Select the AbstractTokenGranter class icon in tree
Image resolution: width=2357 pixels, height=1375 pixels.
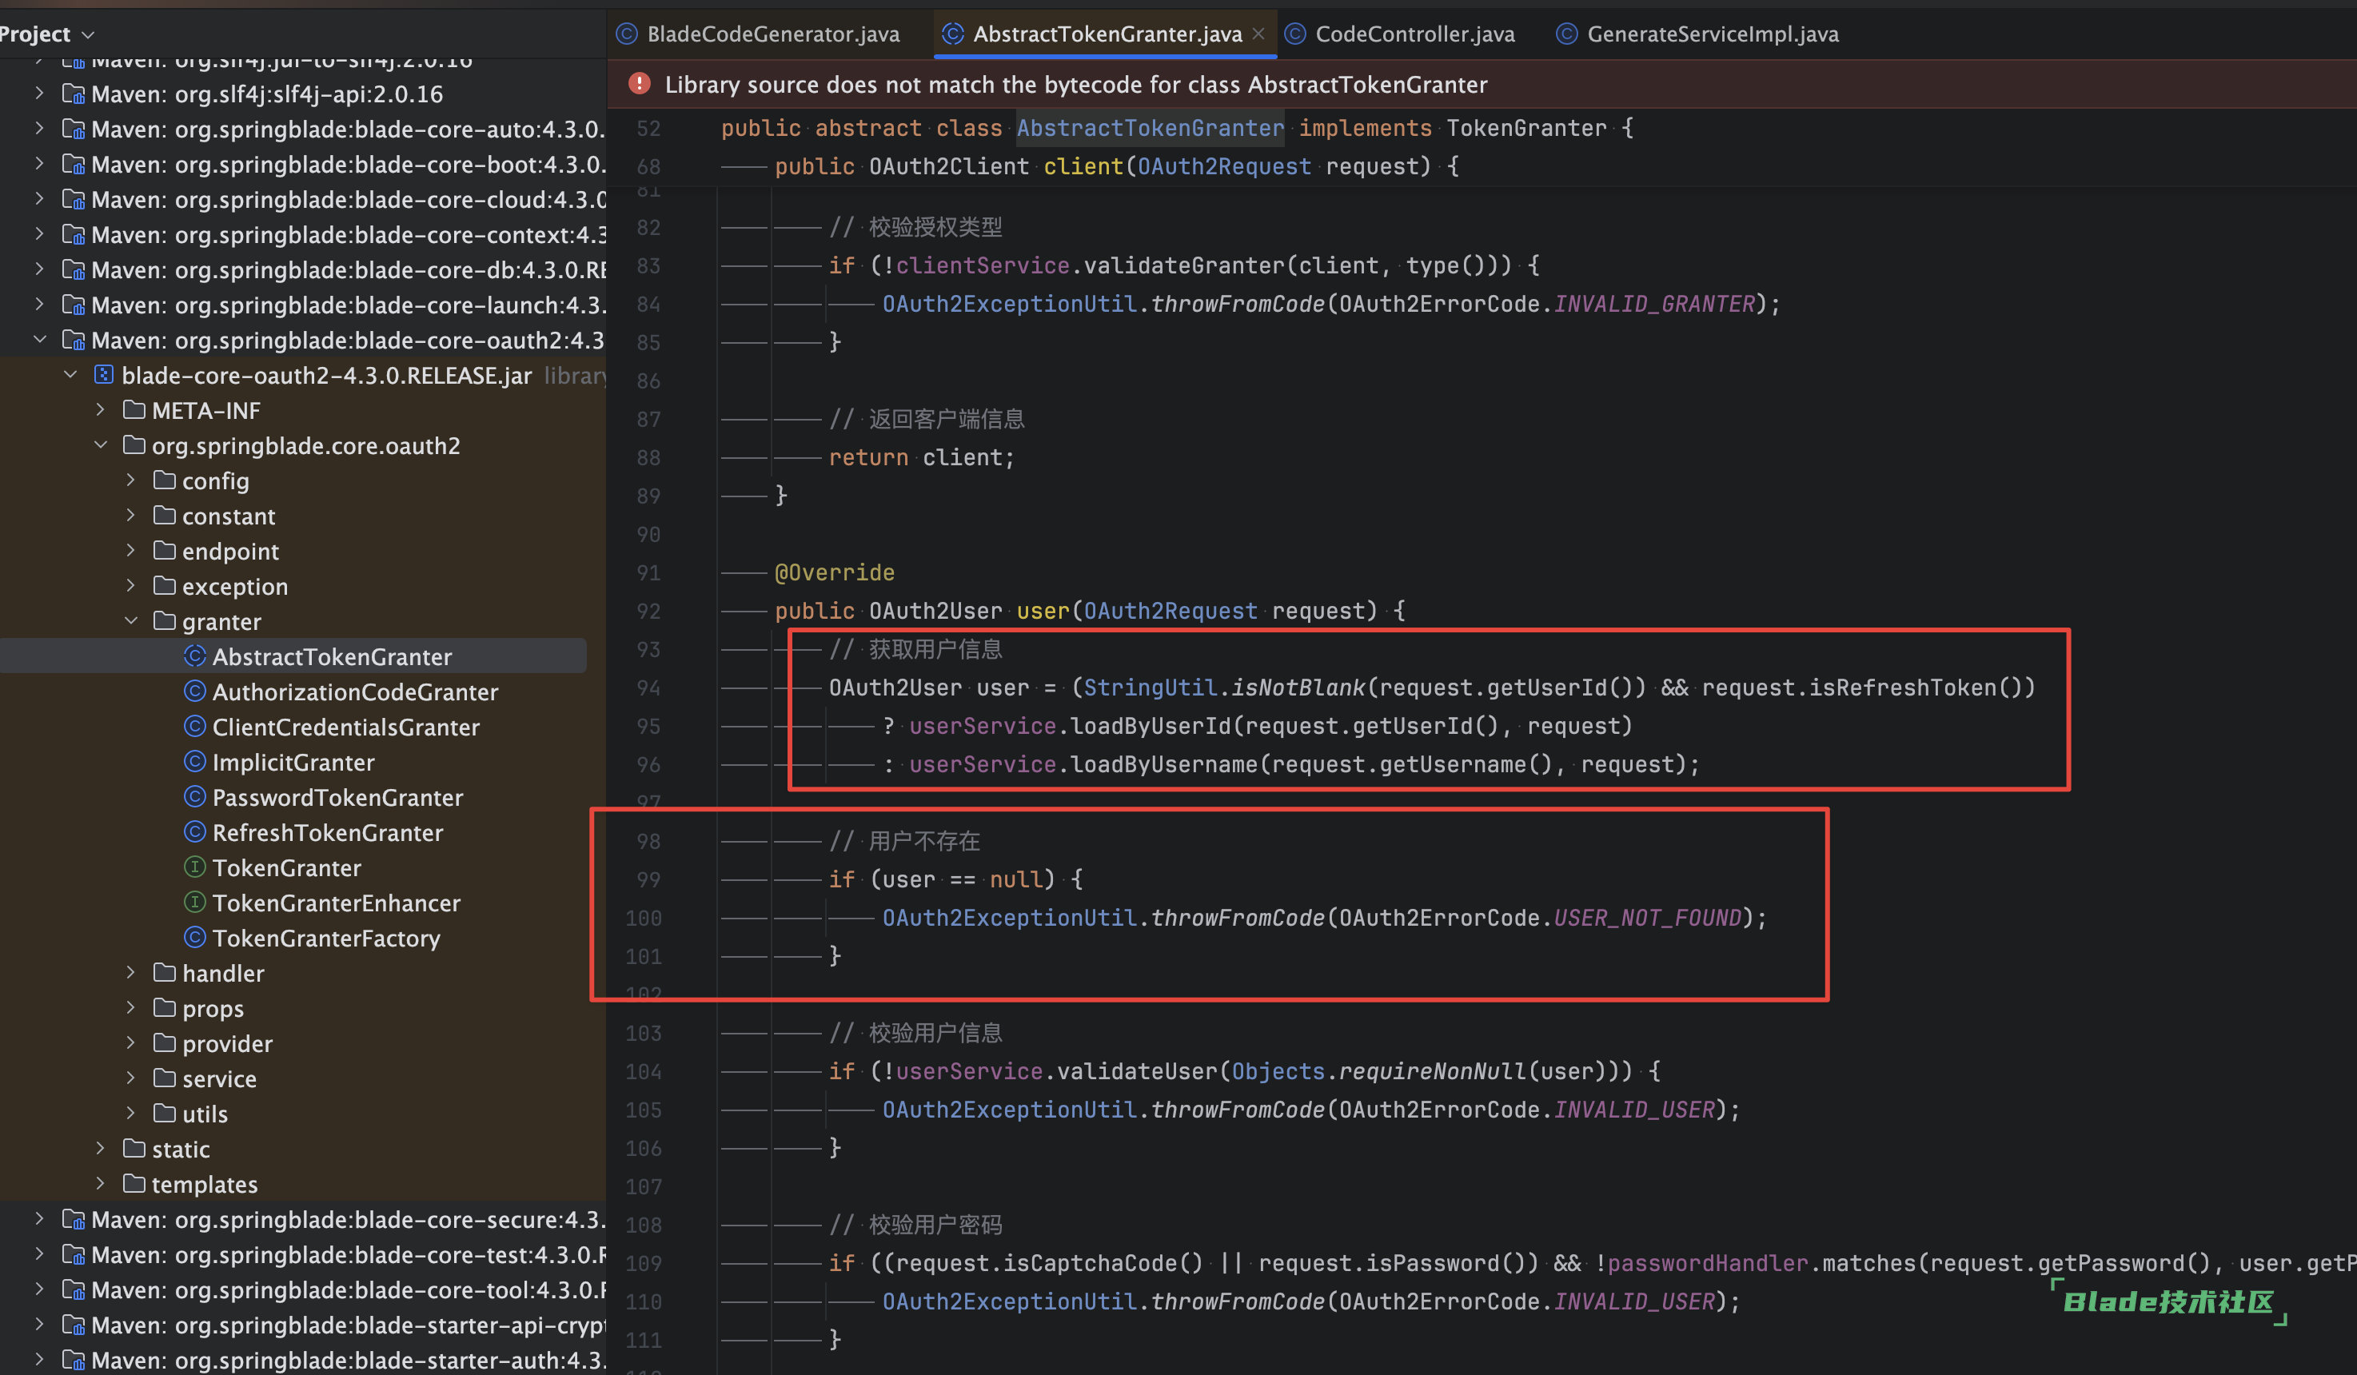(x=194, y=656)
